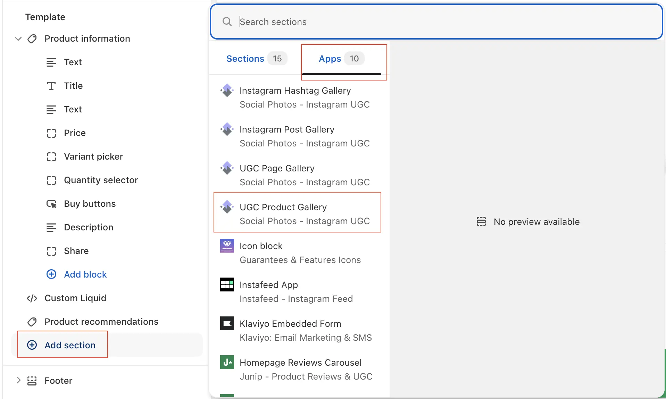Choose Instagram Post Gallery from the list
Image resolution: width=666 pixels, height=399 pixels.
coord(299,136)
